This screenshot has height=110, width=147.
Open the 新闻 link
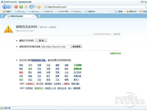pos(39,72)
